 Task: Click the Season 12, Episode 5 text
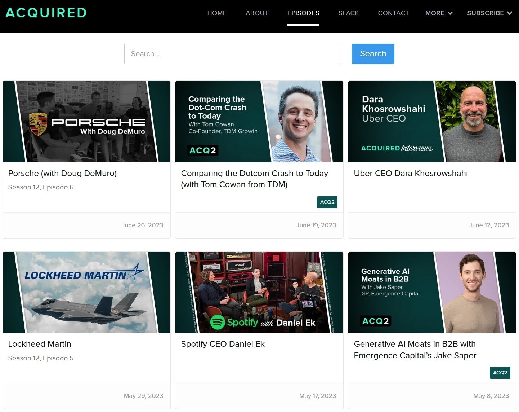point(41,358)
